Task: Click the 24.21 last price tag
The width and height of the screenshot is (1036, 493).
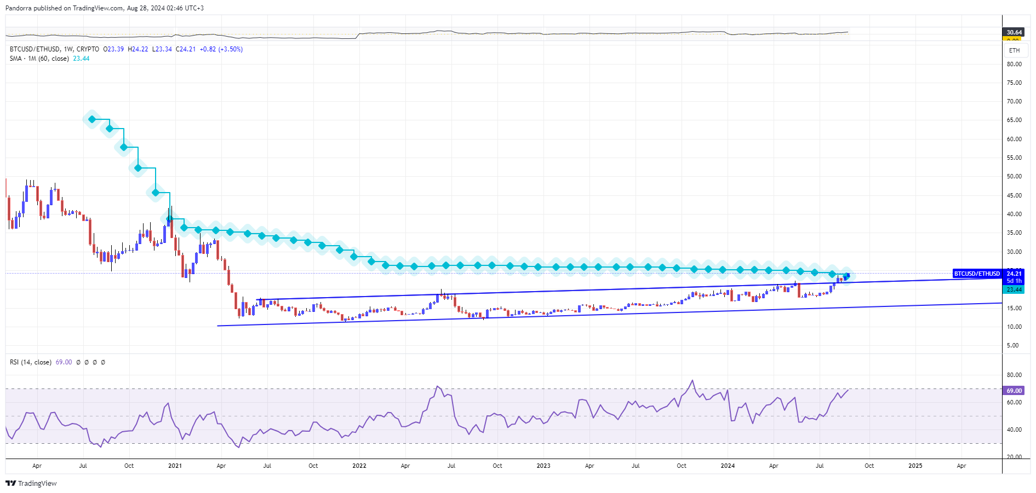Action: point(1014,274)
